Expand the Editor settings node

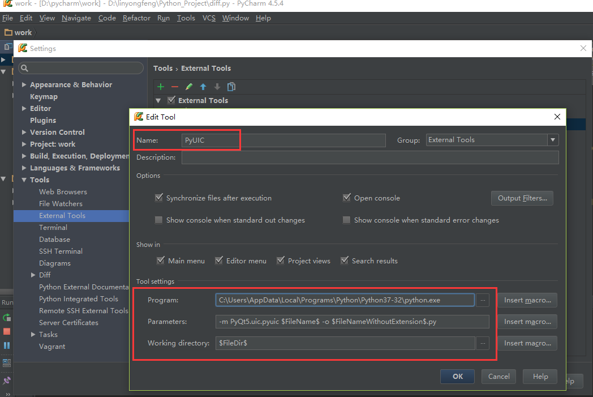click(24, 109)
